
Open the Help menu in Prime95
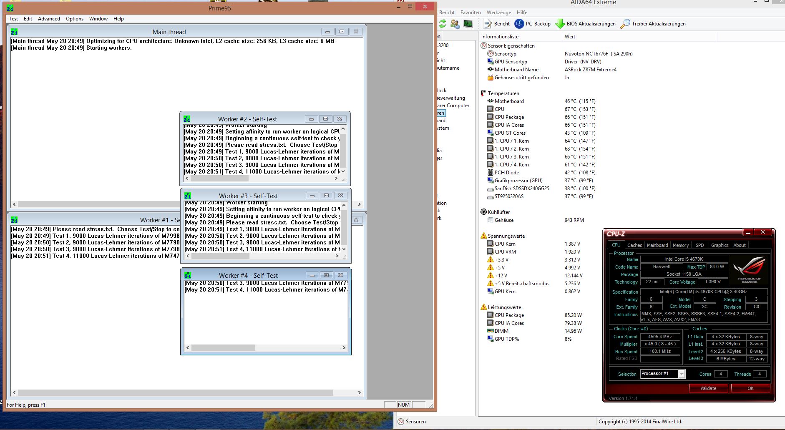pyautogui.click(x=118, y=19)
